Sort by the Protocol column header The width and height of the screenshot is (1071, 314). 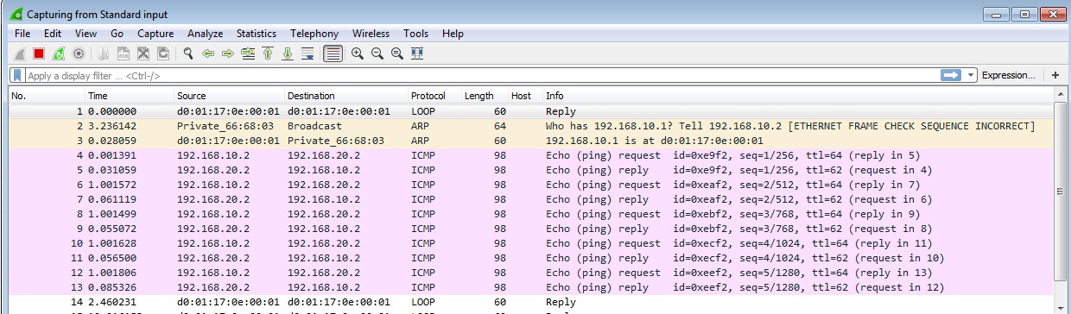434,96
